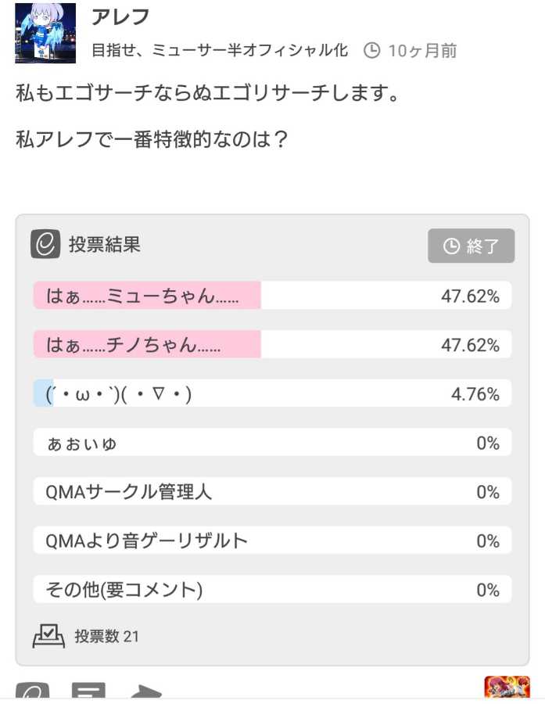Select the あおいゆ poll option
This screenshot has width=545, height=704.
[x=271, y=443]
